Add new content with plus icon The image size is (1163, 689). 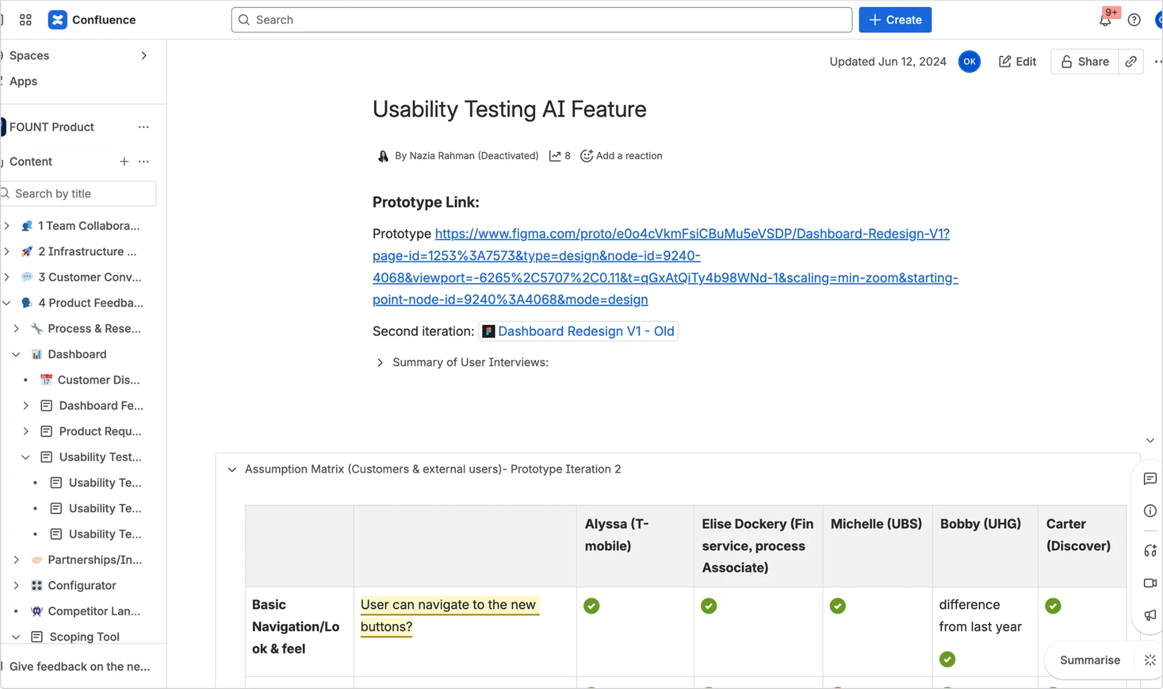[x=124, y=162]
